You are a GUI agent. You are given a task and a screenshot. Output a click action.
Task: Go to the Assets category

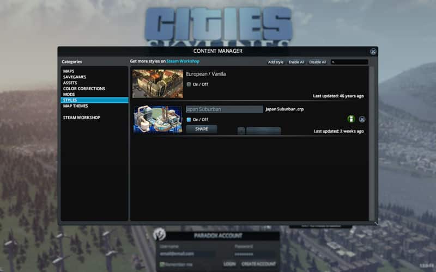point(70,83)
